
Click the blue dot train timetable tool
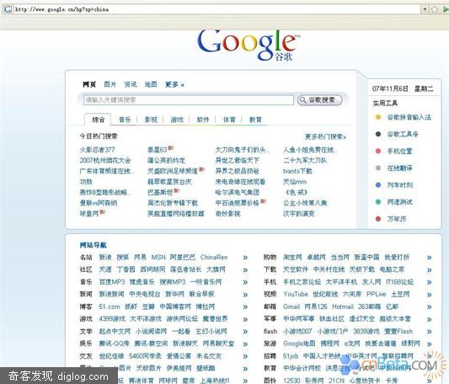378,185
